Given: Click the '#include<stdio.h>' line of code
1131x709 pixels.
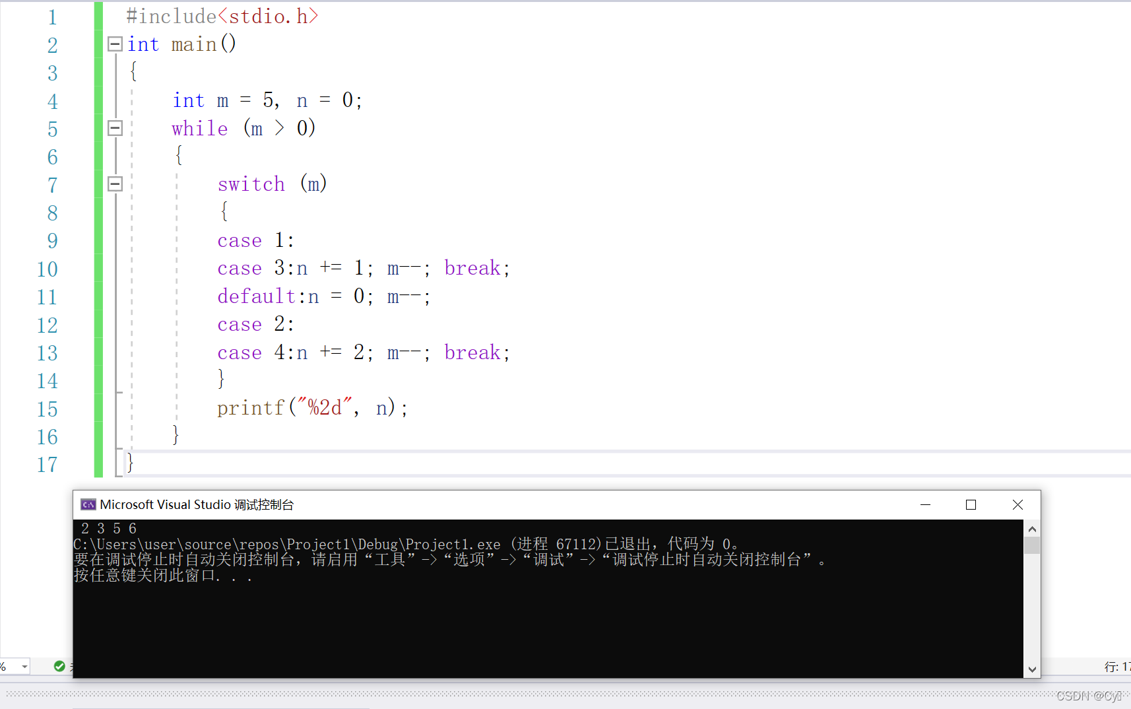Looking at the screenshot, I should [222, 17].
